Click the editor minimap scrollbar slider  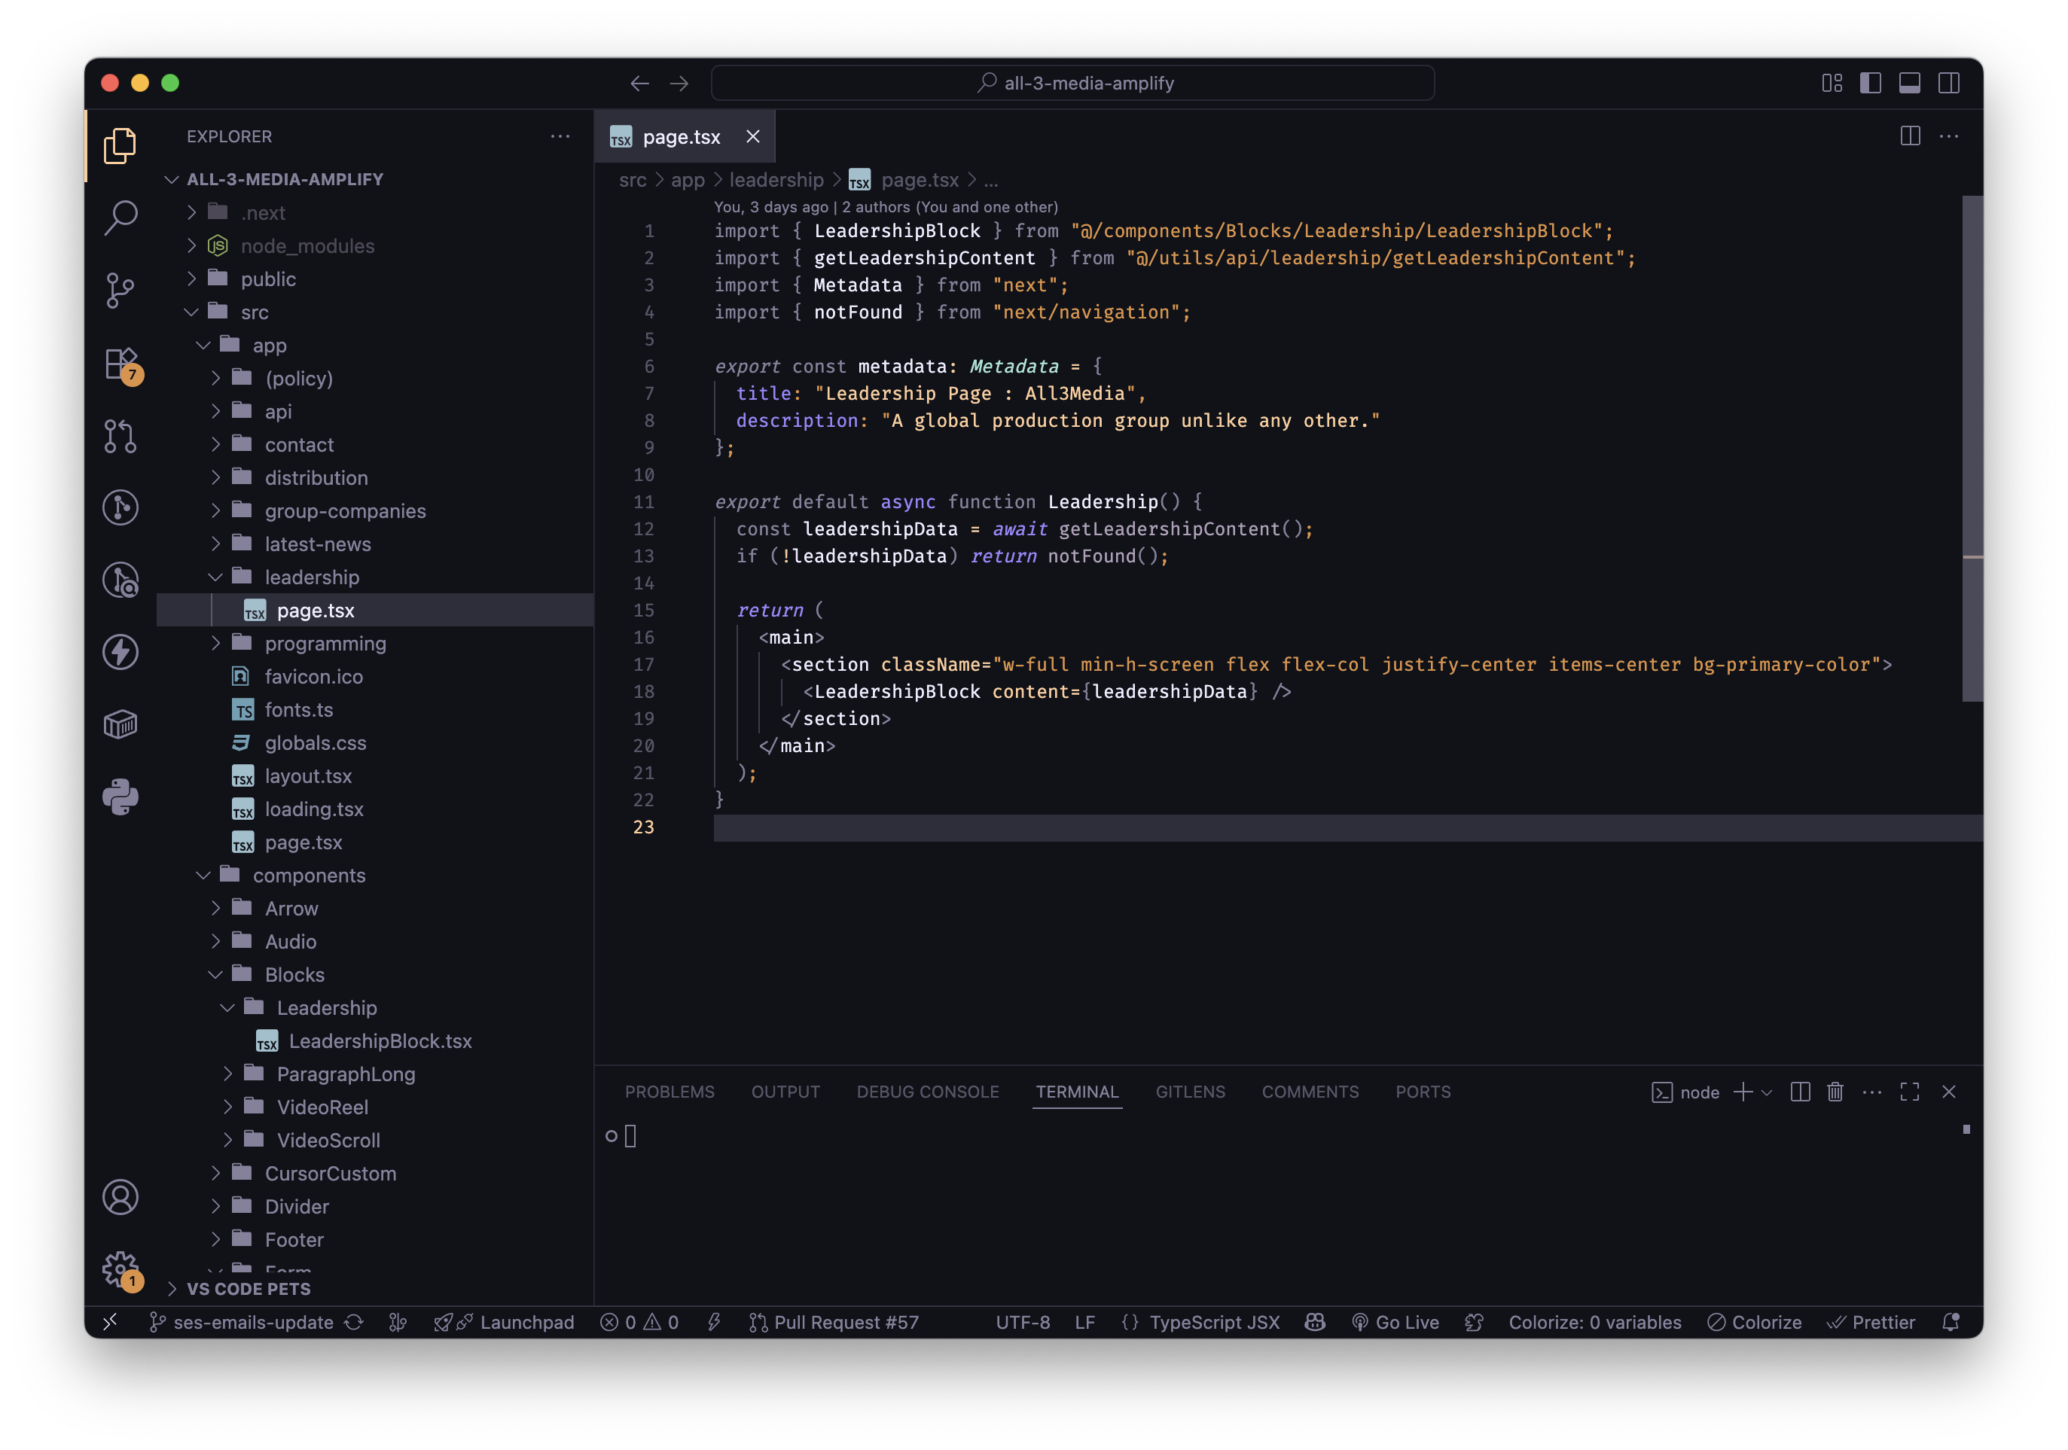(1972, 448)
